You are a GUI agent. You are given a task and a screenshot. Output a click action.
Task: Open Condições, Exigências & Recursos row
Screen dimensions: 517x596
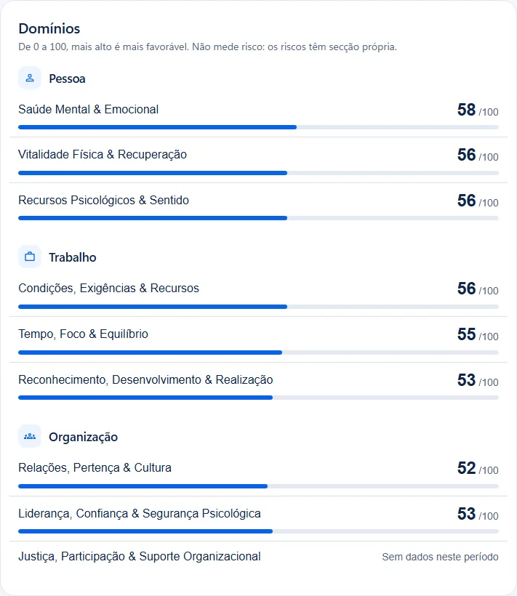pos(259,294)
